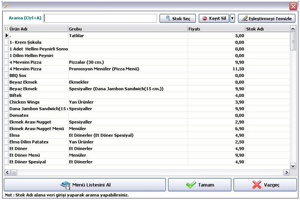Select the 'Et Döner' product name
Screen dimensions: 300x200
[39, 149]
